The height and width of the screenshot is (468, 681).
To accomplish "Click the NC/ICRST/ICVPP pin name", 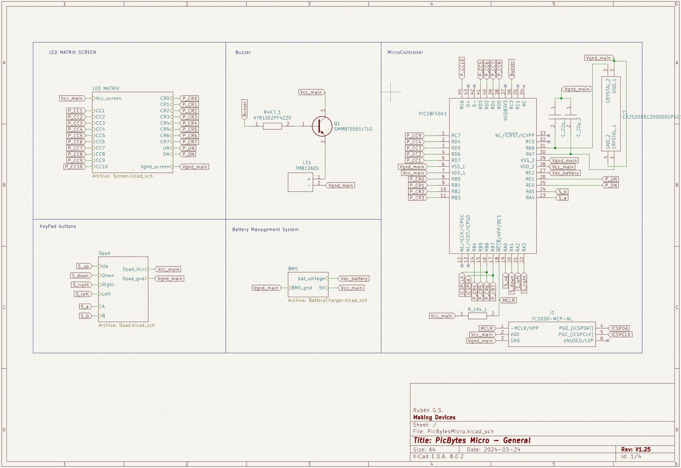I will (x=515, y=135).
